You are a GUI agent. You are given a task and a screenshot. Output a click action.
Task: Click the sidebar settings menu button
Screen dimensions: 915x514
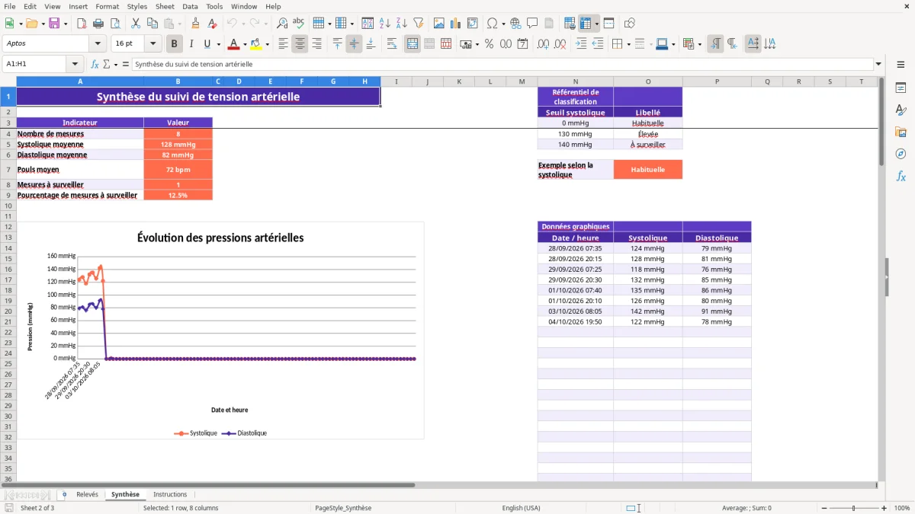point(901,65)
